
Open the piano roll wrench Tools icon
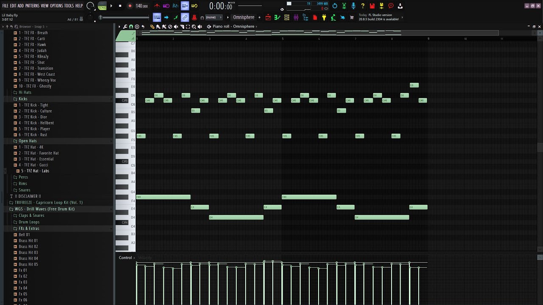pyautogui.click(x=125, y=26)
